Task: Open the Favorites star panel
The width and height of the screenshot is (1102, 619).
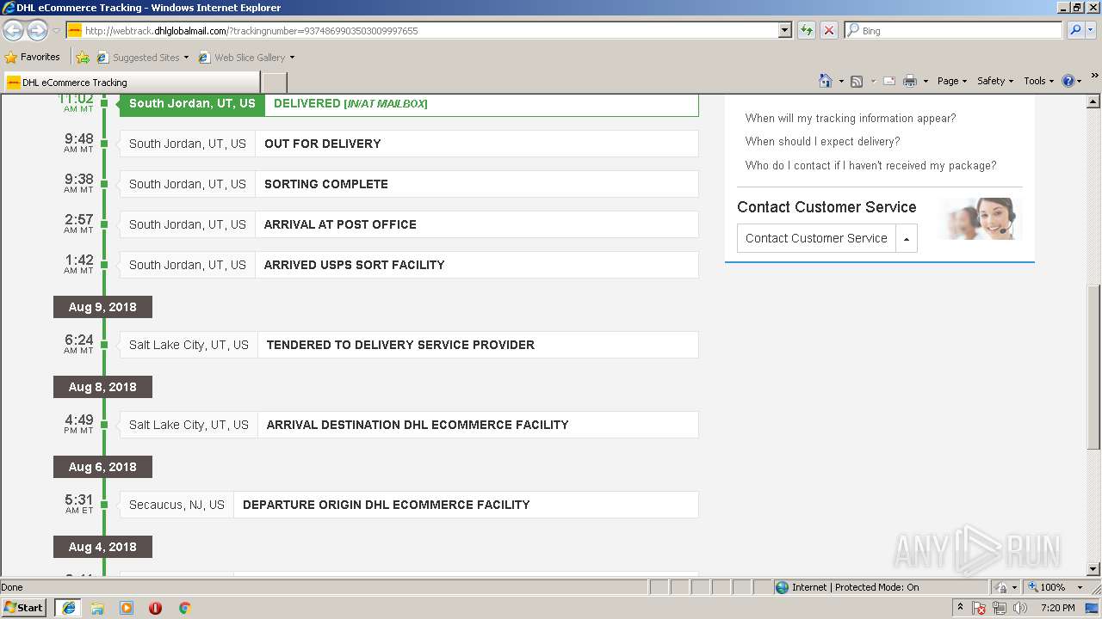Action: point(32,57)
